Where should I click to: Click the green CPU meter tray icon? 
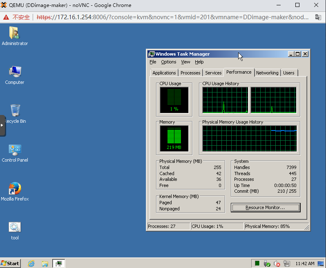(257, 263)
